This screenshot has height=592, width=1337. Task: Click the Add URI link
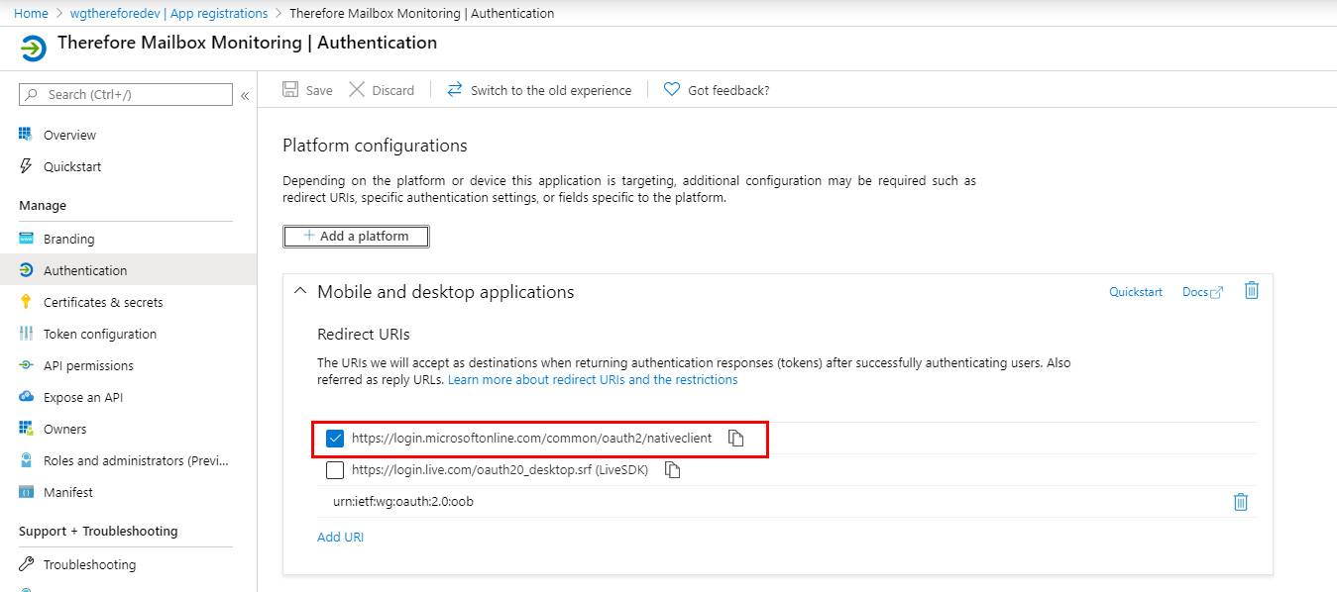[x=340, y=537]
